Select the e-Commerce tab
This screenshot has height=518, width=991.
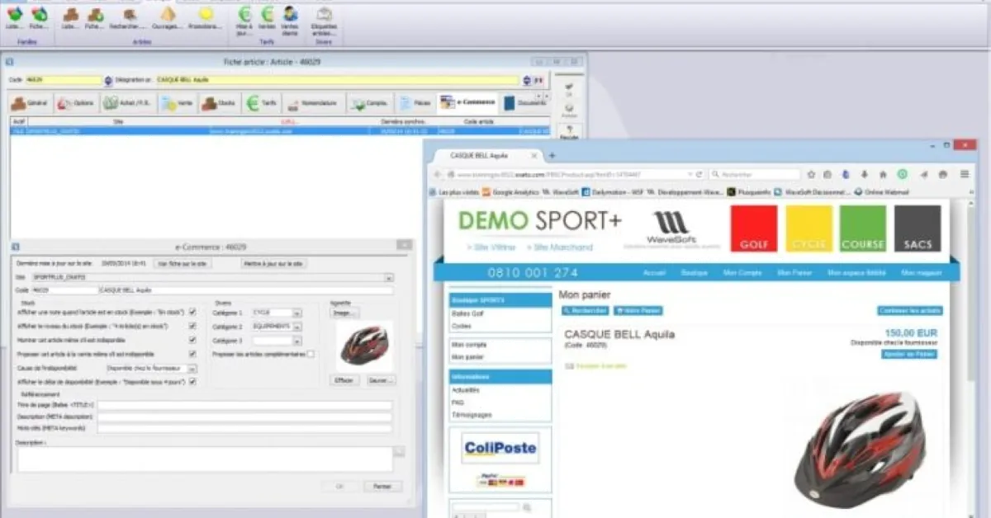click(467, 103)
